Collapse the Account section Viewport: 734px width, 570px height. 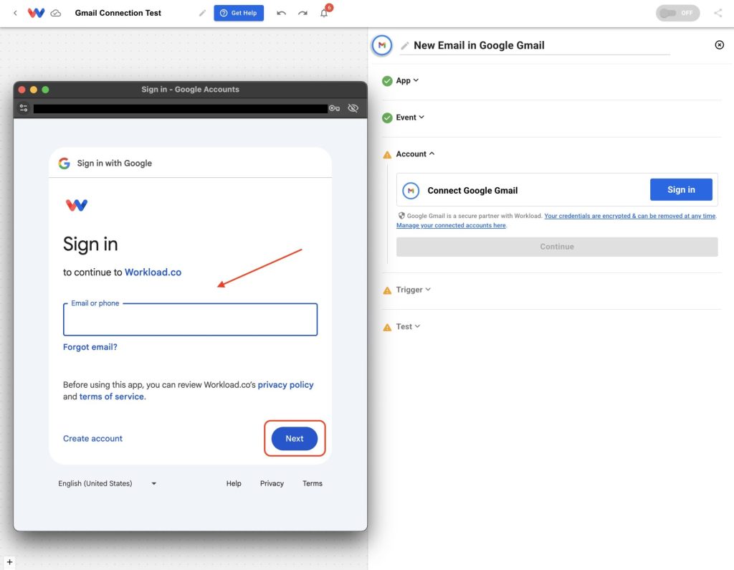pos(415,153)
